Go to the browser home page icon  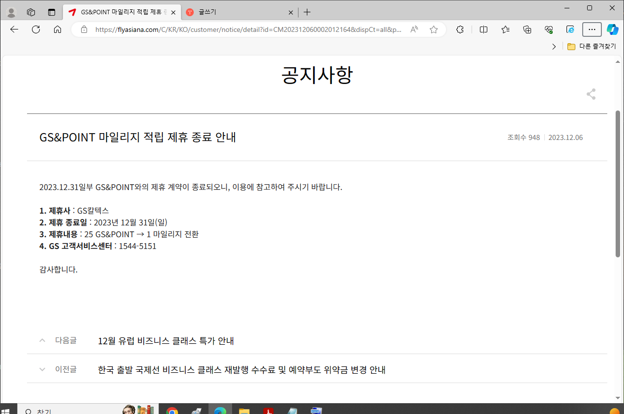pos(58,29)
